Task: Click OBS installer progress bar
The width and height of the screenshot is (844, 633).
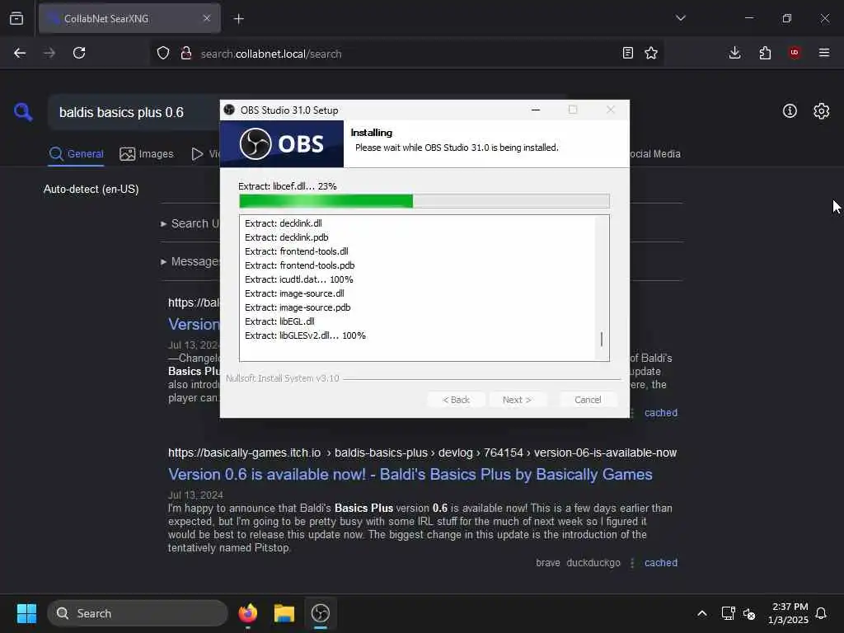Action: (424, 201)
